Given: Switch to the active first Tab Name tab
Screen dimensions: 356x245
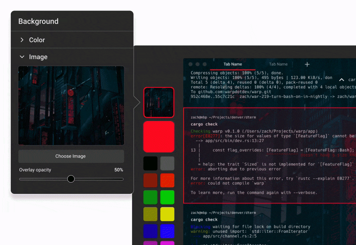Looking at the screenshot, I should (233, 64).
